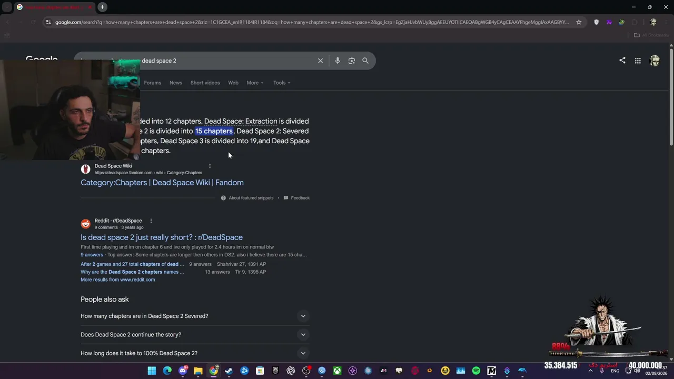Open 'After 2 games and 27 total chapters' link
The image size is (674, 379).
pyautogui.click(x=132, y=264)
